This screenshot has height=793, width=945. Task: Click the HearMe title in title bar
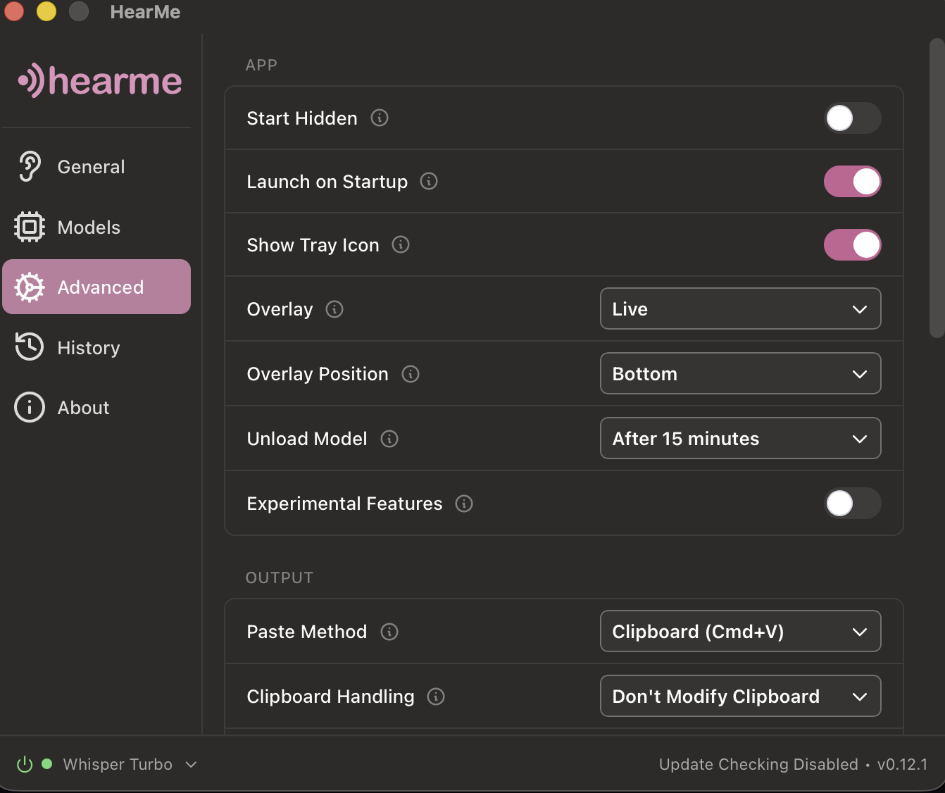click(x=145, y=12)
